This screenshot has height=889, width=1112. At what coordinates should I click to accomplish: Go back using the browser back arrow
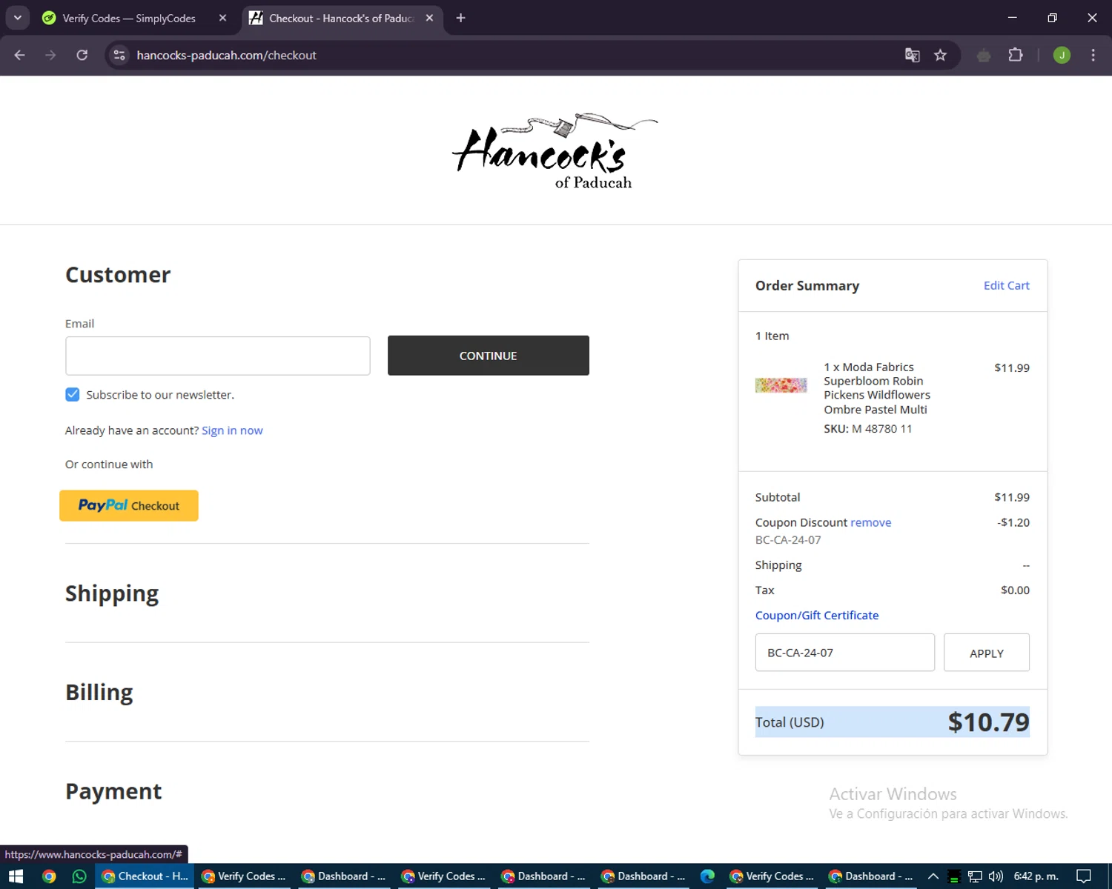click(20, 55)
